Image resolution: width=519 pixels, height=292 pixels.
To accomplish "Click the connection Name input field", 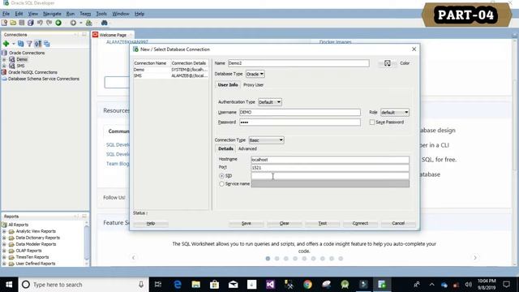I will (x=298, y=63).
